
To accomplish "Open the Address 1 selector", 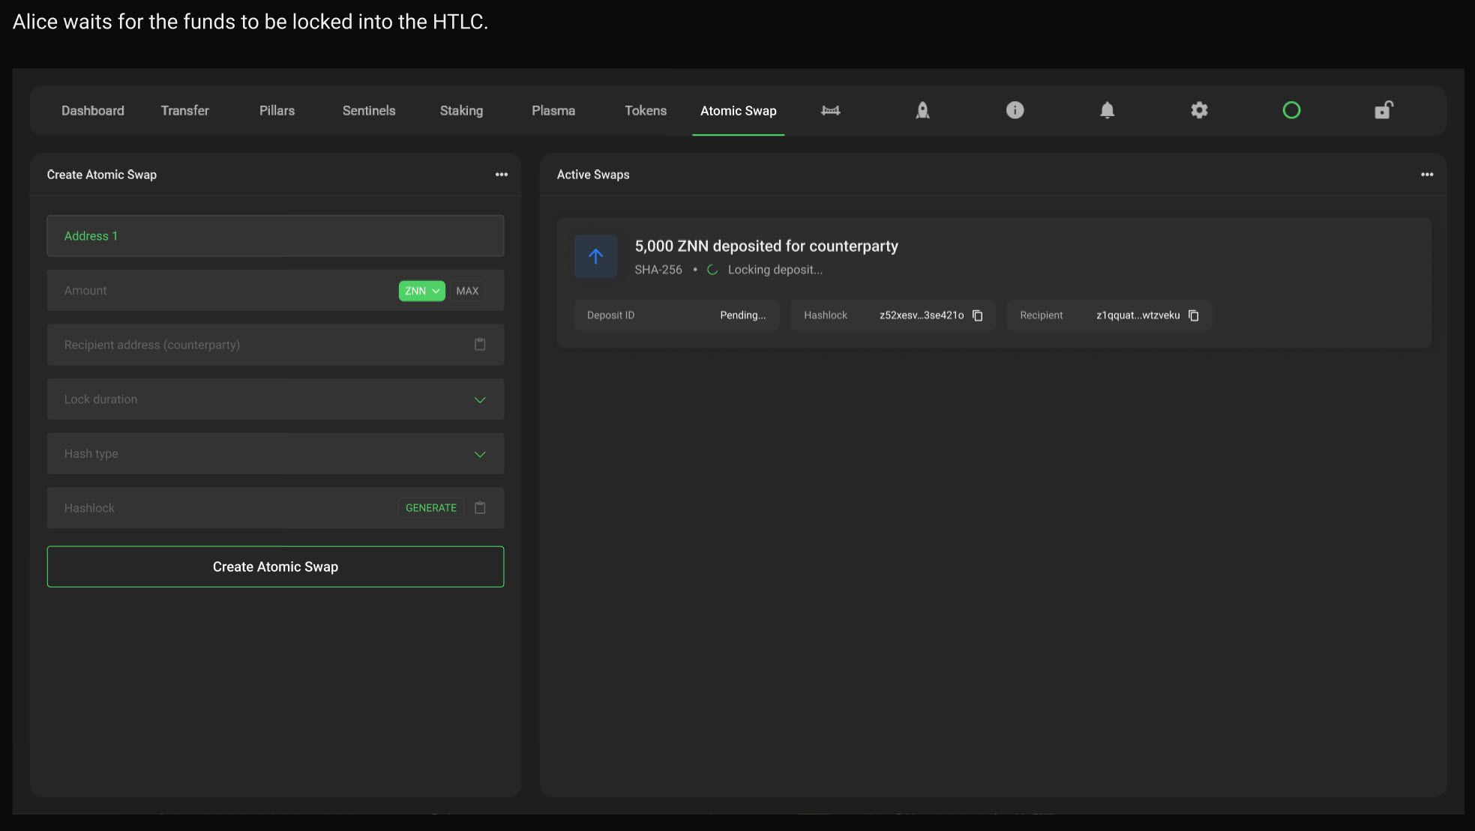I will [275, 236].
